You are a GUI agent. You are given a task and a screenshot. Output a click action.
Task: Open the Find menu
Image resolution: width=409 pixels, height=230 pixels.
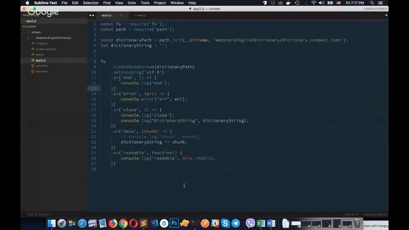[x=107, y=3]
